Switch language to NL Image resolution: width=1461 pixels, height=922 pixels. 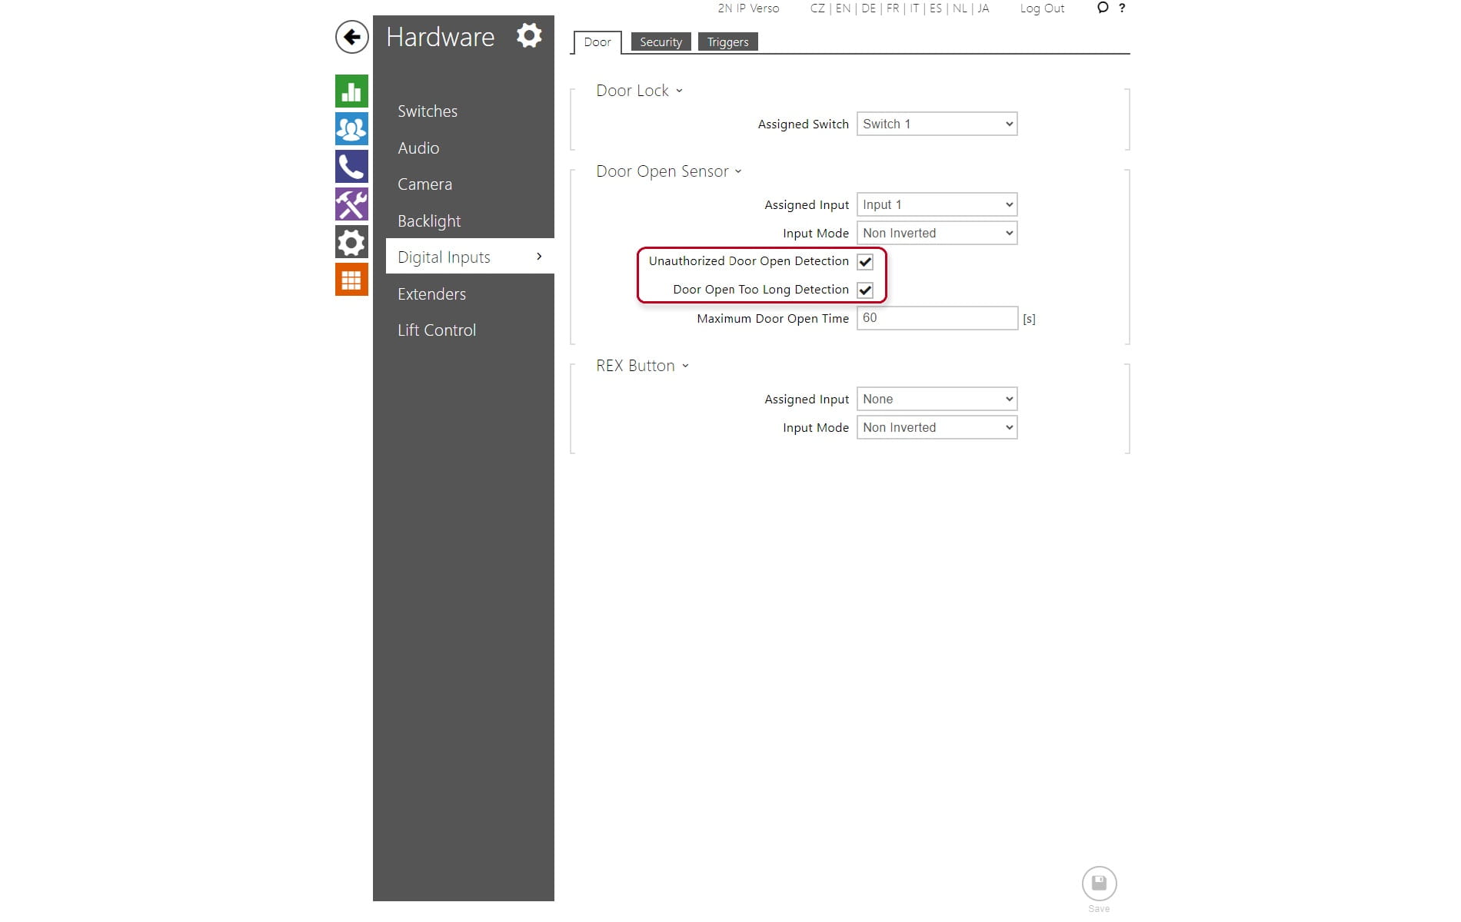pos(960,8)
